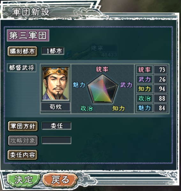Open the 編制都市 city organization button
Image resolution: width=181 pixels, height=191 pixels.
[x=22, y=51]
